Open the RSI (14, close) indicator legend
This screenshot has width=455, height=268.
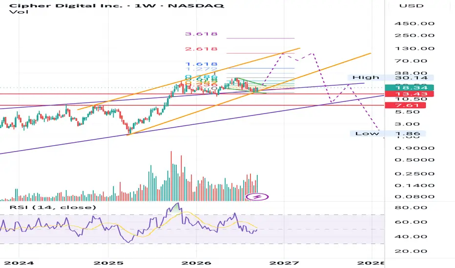pos(53,208)
